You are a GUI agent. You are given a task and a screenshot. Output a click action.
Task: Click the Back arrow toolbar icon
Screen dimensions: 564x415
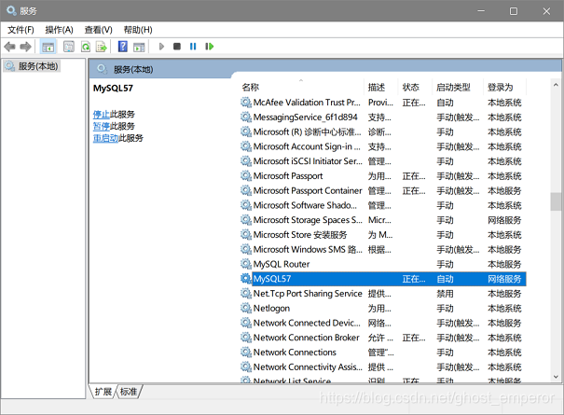point(9,47)
